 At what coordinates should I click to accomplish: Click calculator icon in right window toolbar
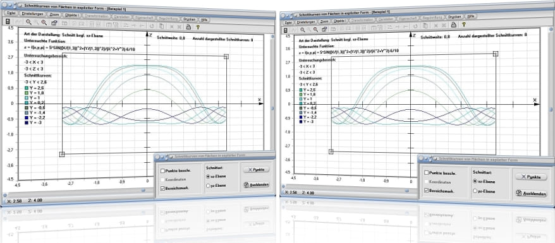tap(286, 30)
